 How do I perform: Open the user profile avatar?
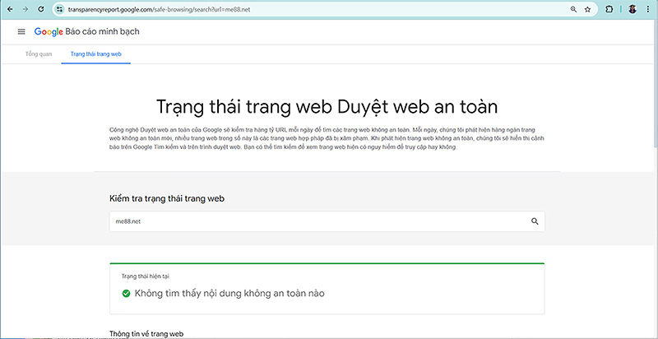coord(633,9)
